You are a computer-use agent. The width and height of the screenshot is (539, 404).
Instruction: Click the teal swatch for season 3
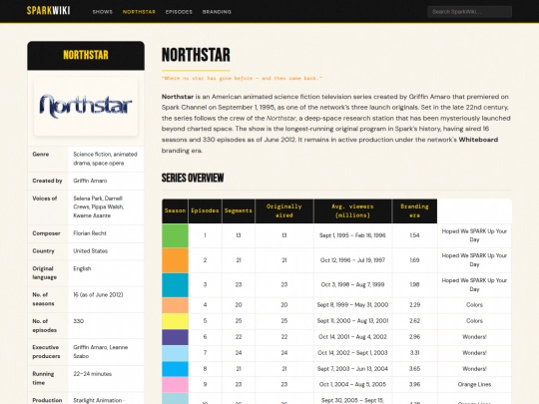pos(175,284)
